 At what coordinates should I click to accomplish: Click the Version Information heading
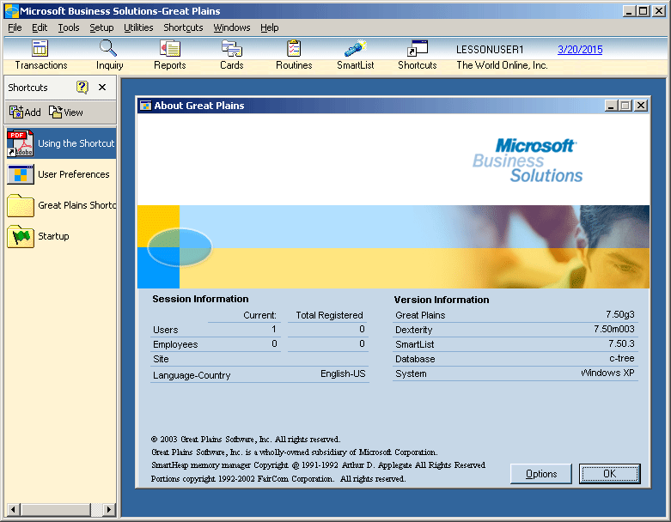click(x=442, y=300)
